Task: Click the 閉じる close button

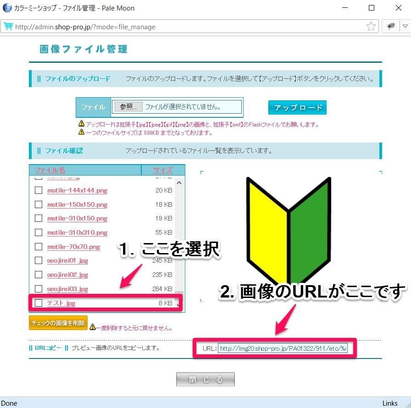Action: click(205, 380)
